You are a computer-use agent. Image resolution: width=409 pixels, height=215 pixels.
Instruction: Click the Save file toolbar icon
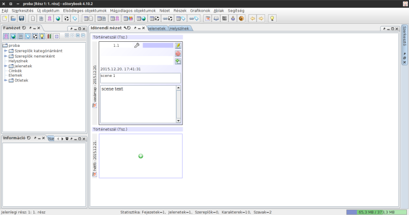click(21, 18)
